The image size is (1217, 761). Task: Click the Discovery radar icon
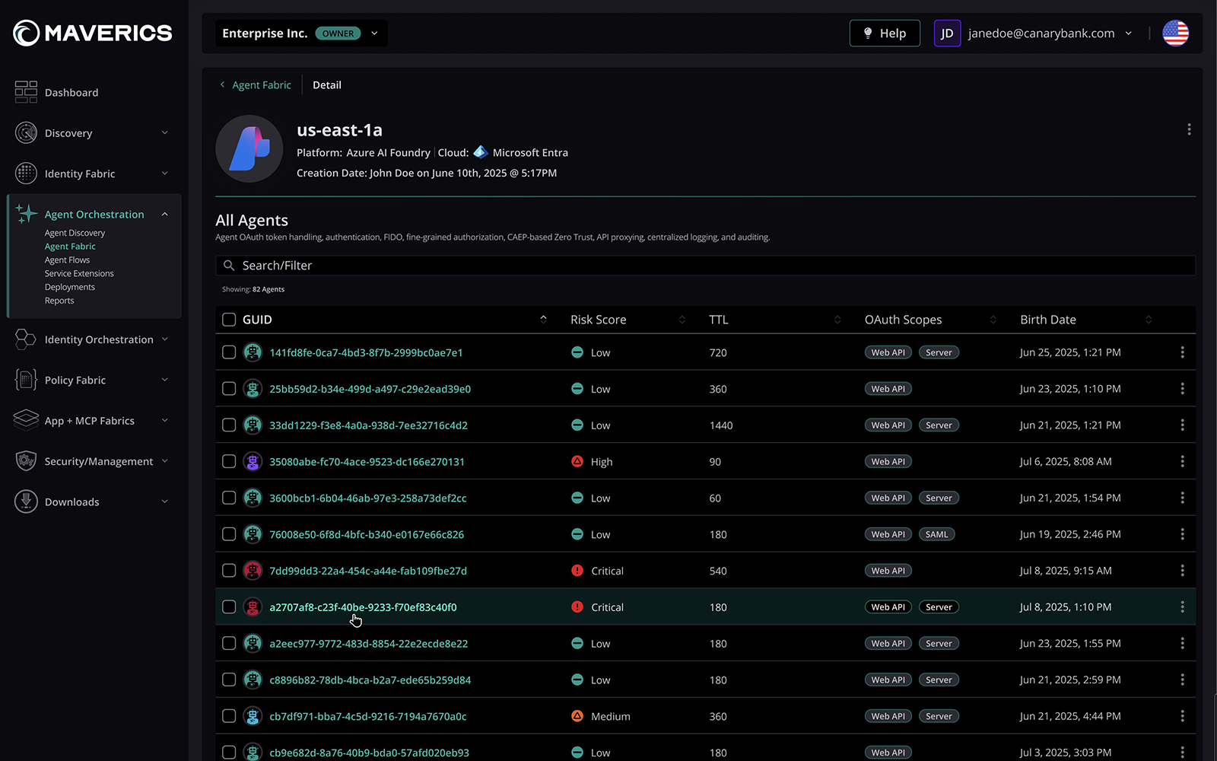pos(26,133)
